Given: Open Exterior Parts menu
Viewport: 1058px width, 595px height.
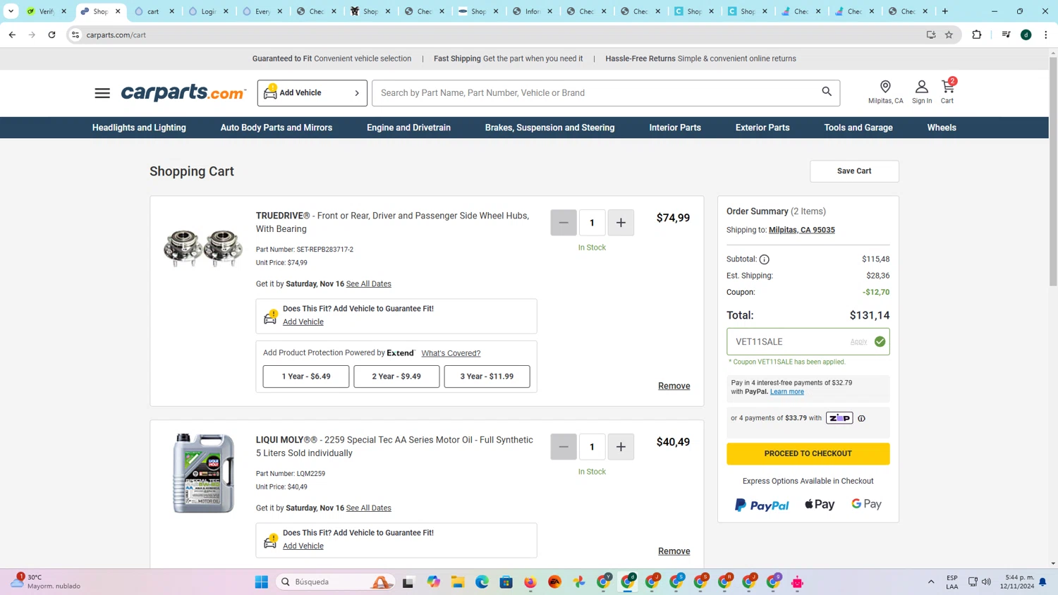Looking at the screenshot, I should [762, 128].
